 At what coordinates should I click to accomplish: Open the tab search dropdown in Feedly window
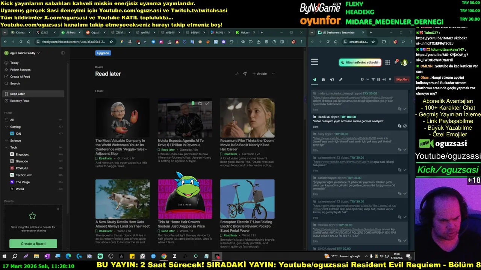tap(5, 33)
